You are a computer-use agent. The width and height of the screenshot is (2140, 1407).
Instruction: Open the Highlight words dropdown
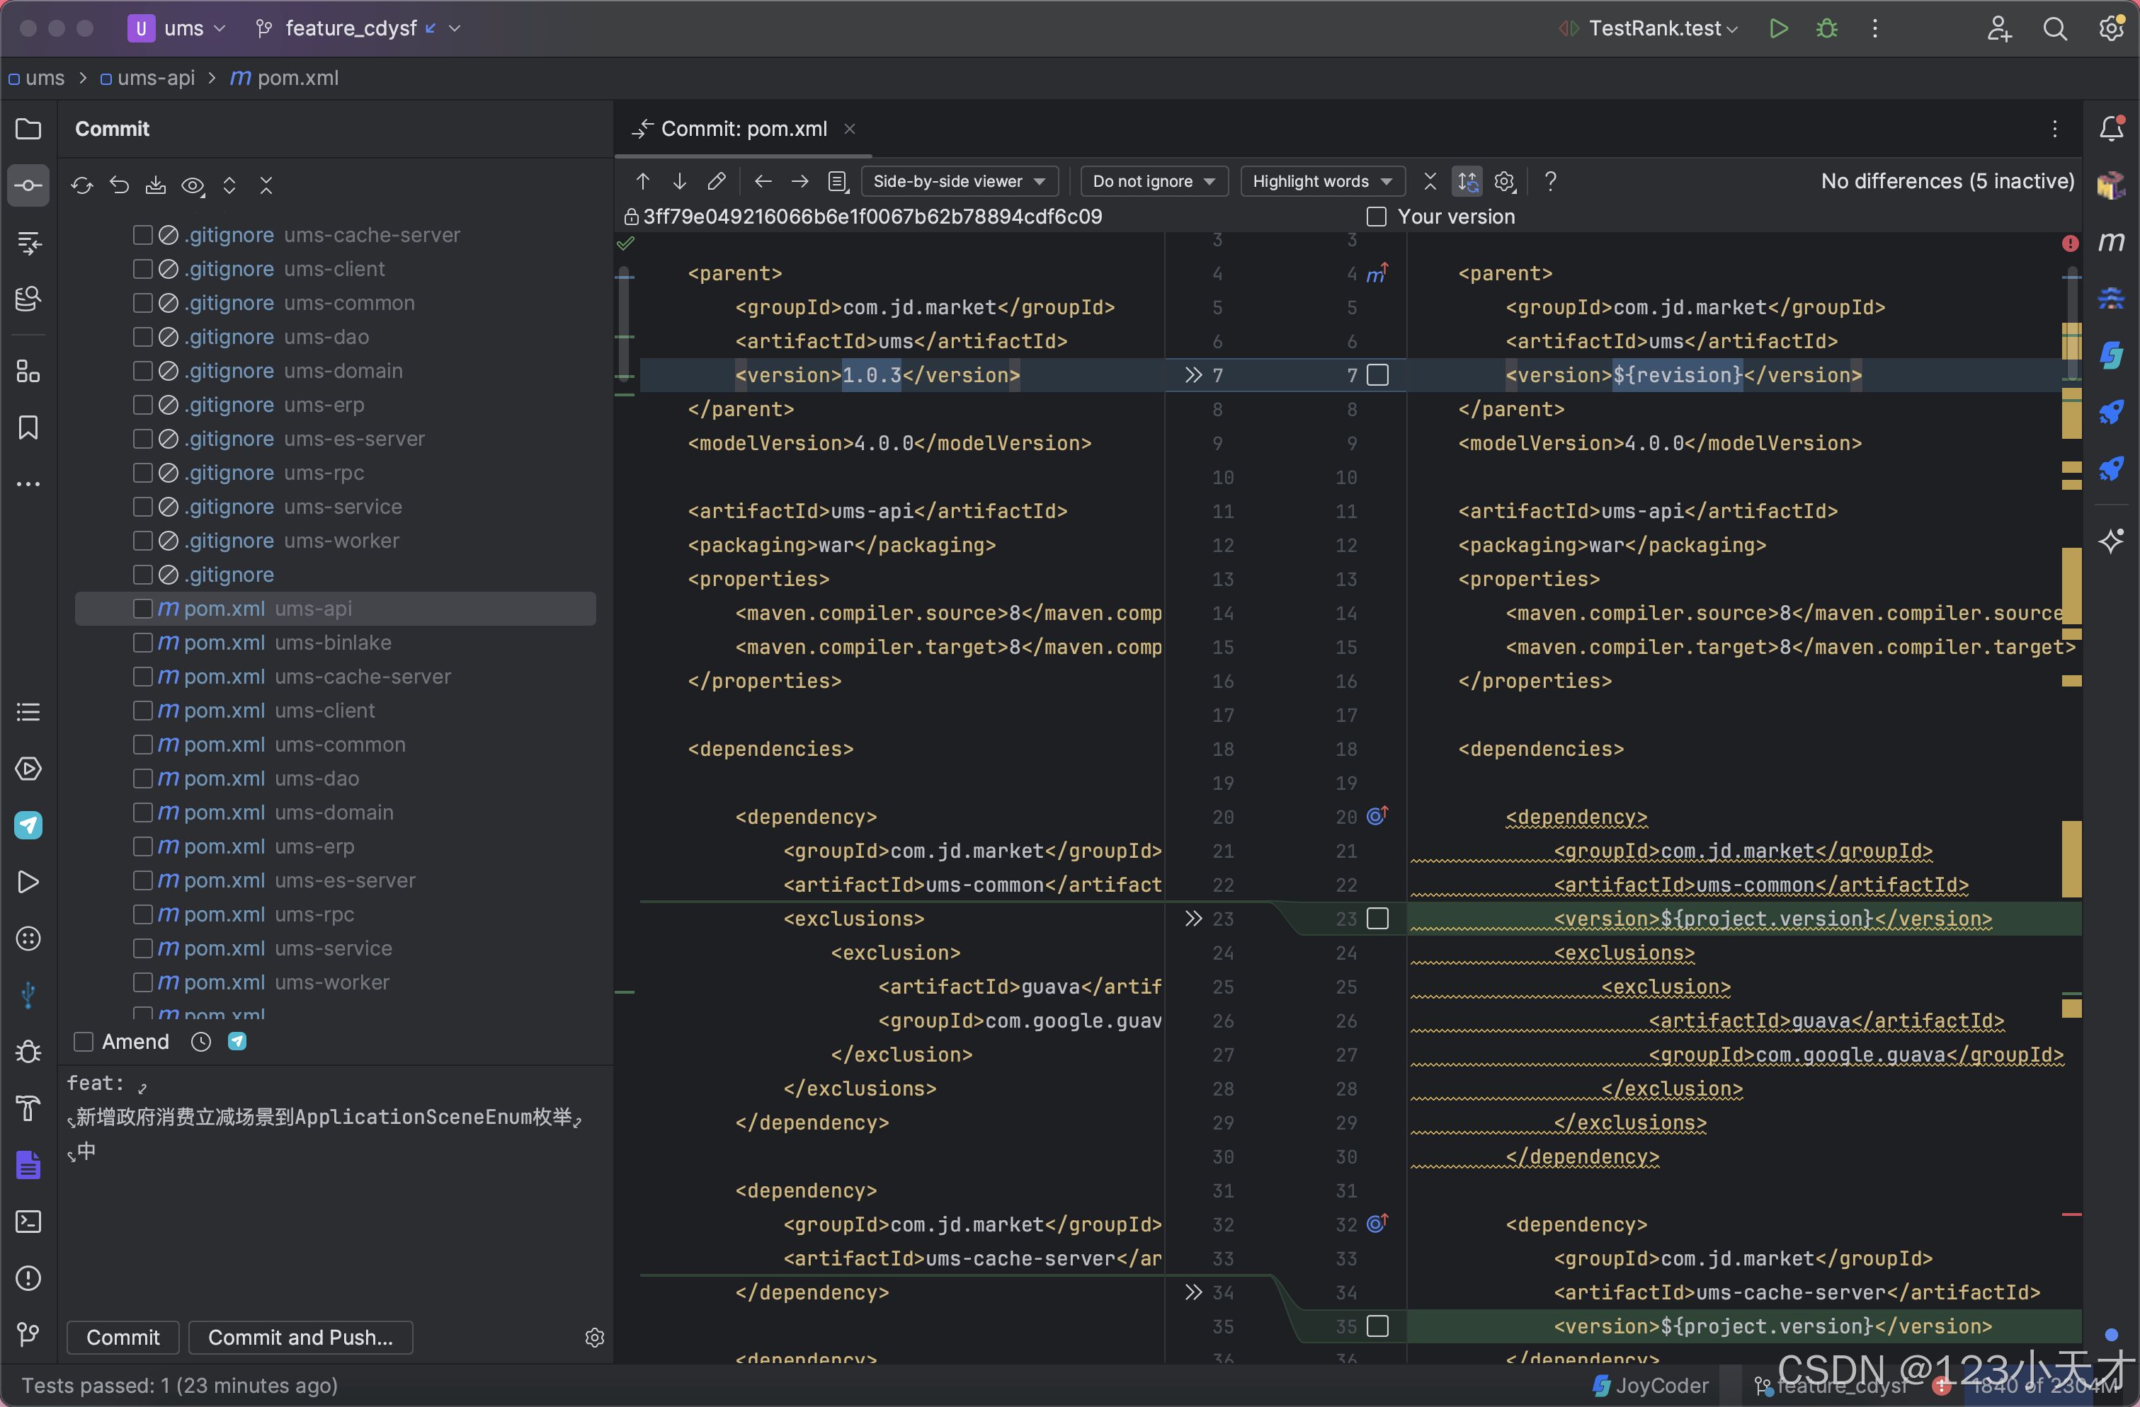(1322, 181)
